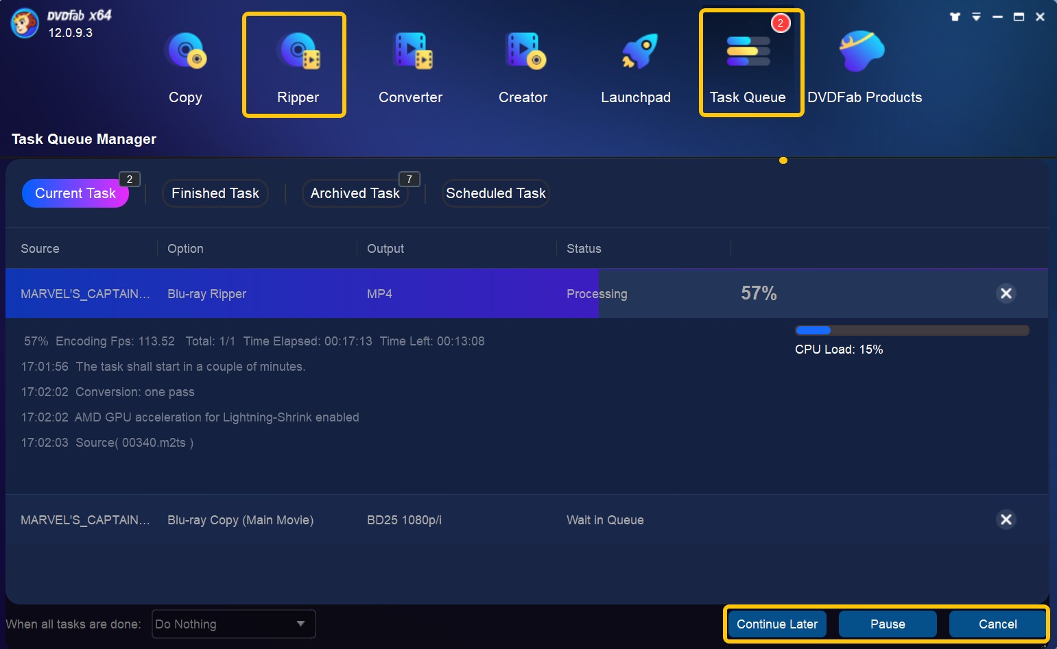Click the Source column header
The image size is (1057, 649).
(40, 249)
